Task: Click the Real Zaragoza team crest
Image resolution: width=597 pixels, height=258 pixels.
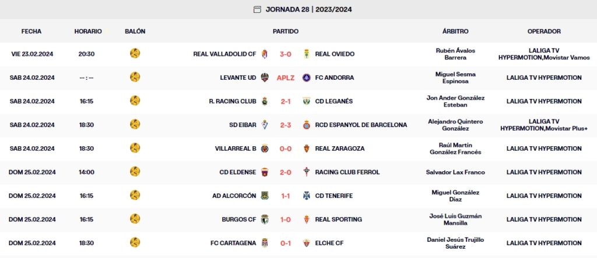Action: 306,149
